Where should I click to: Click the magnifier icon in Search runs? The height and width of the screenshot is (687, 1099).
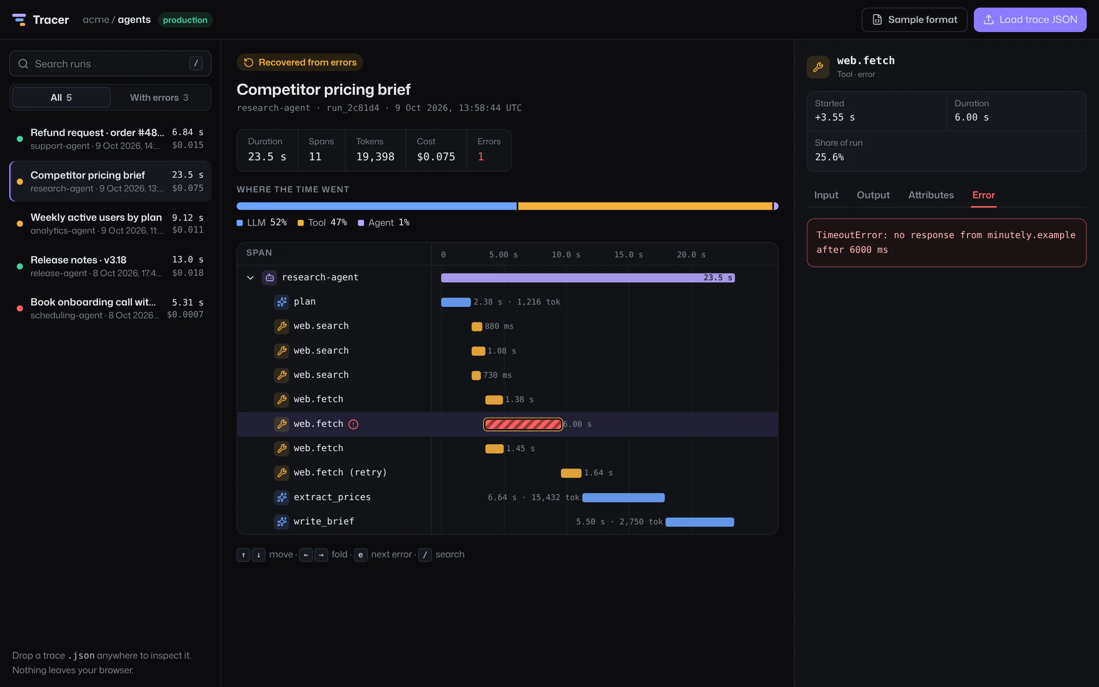click(x=23, y=64)
